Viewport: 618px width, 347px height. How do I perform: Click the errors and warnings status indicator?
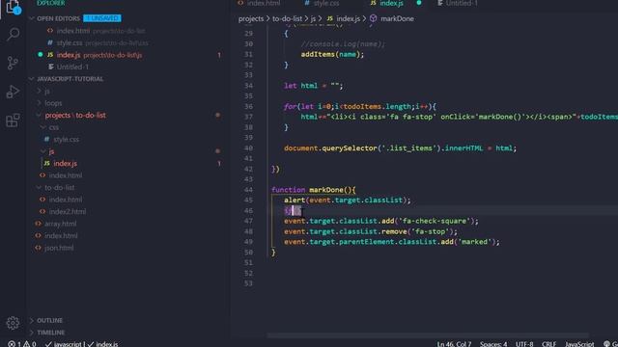[22, 344]
